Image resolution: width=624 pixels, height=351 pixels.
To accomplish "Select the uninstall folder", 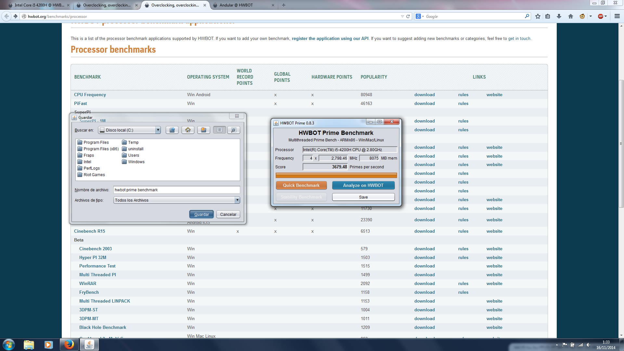I will coord(133,149).
